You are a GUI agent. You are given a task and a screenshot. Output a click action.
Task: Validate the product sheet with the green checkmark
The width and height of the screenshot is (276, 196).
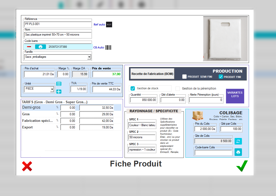241,165
